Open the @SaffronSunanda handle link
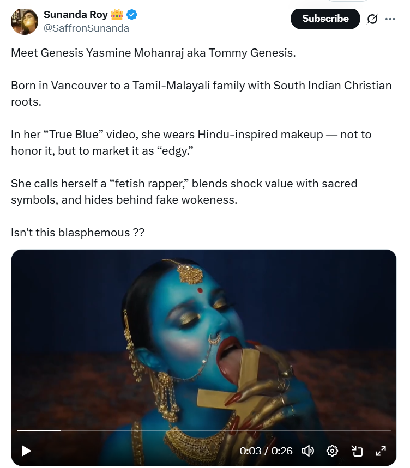The height and width of the screenshot is (468, 410). [86, 28]
